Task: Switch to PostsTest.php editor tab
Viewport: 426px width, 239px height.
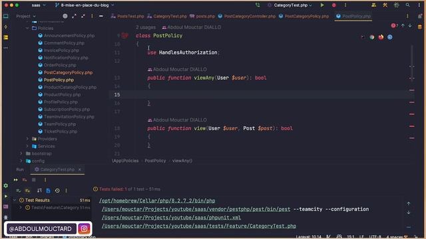Action: pyautogui.click(x=127, y=16)
